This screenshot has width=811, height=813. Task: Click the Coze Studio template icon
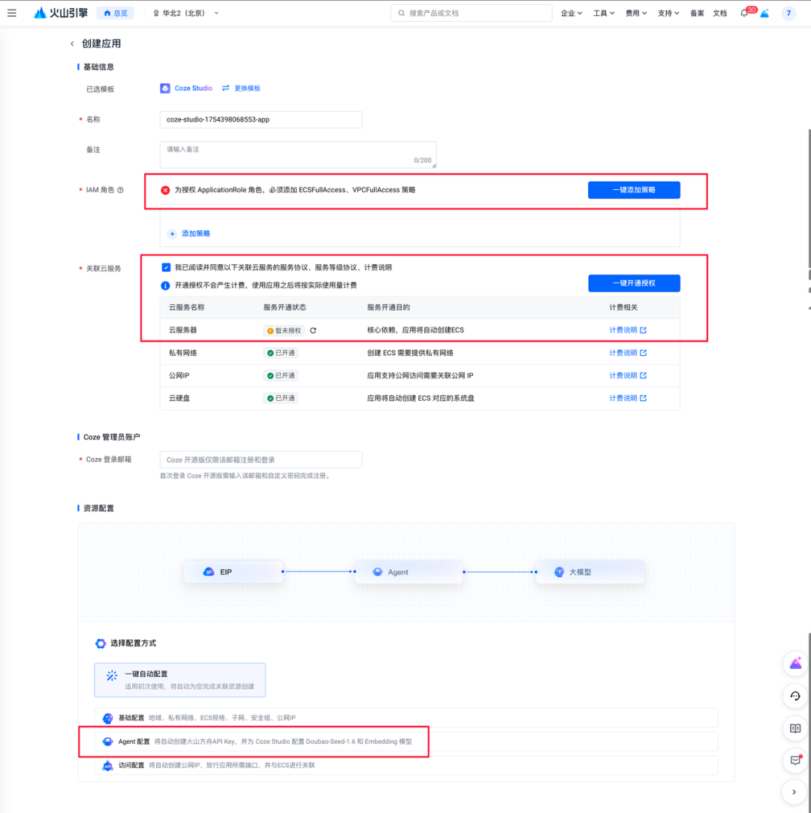click(165, 88)
